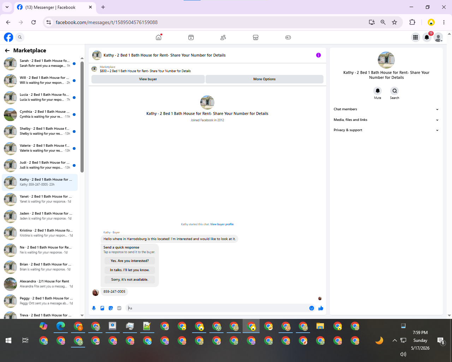The image size is (452, 362).
Task: Open Chrome extensions puzzle icon
Action: [412, 22]
